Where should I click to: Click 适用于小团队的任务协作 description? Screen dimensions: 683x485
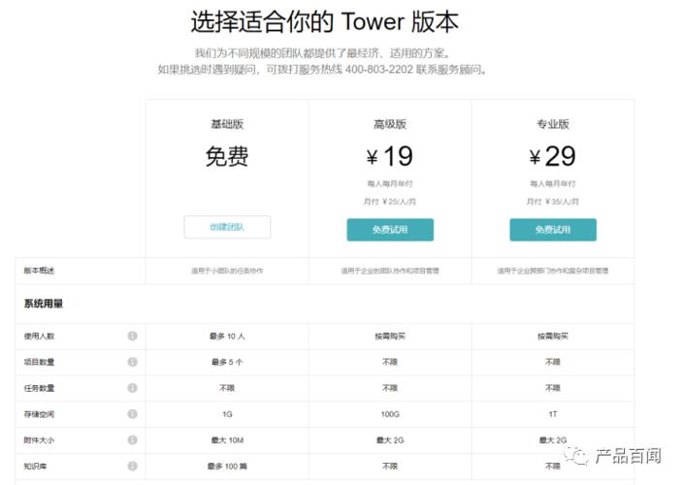227,271
